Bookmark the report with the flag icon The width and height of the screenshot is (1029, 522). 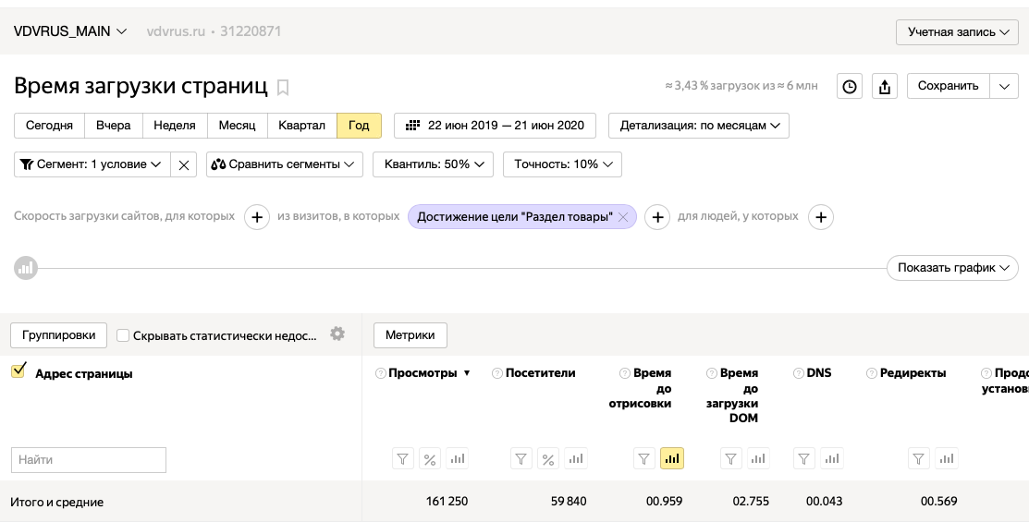[283, 87]
